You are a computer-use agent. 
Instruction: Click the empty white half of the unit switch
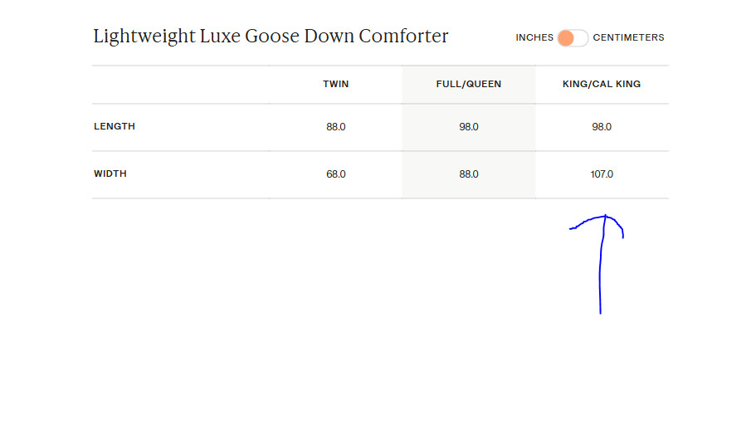click(x=580, y=38)
